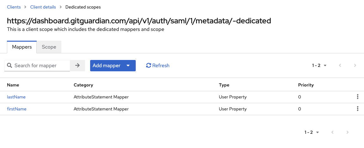This screenshot has height=148, width=364.
Task: Open kebab menu for firstName mapper
Action: (357, 109)
